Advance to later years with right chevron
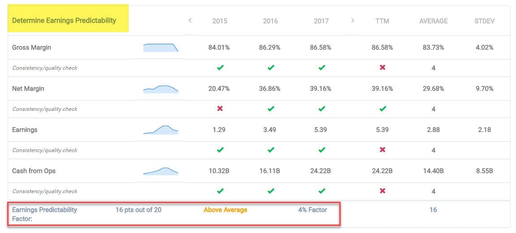This screenshot has height=233, width=516. point(352,21)
